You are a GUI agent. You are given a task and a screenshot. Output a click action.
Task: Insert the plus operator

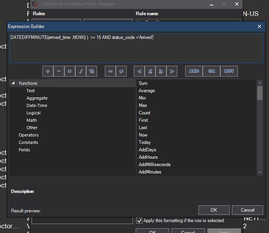pyautogui.click(x=48, y=71)
